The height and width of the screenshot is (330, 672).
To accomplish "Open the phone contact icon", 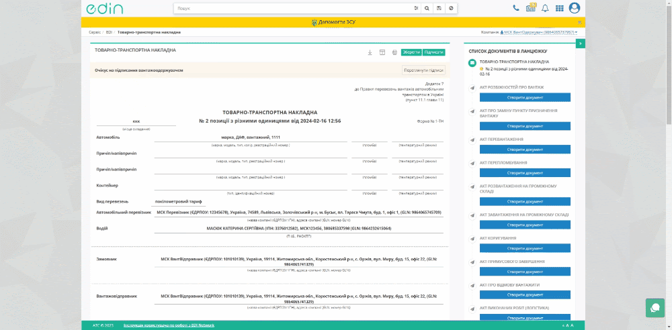I will pyautogui.click(x=516, y=7).
